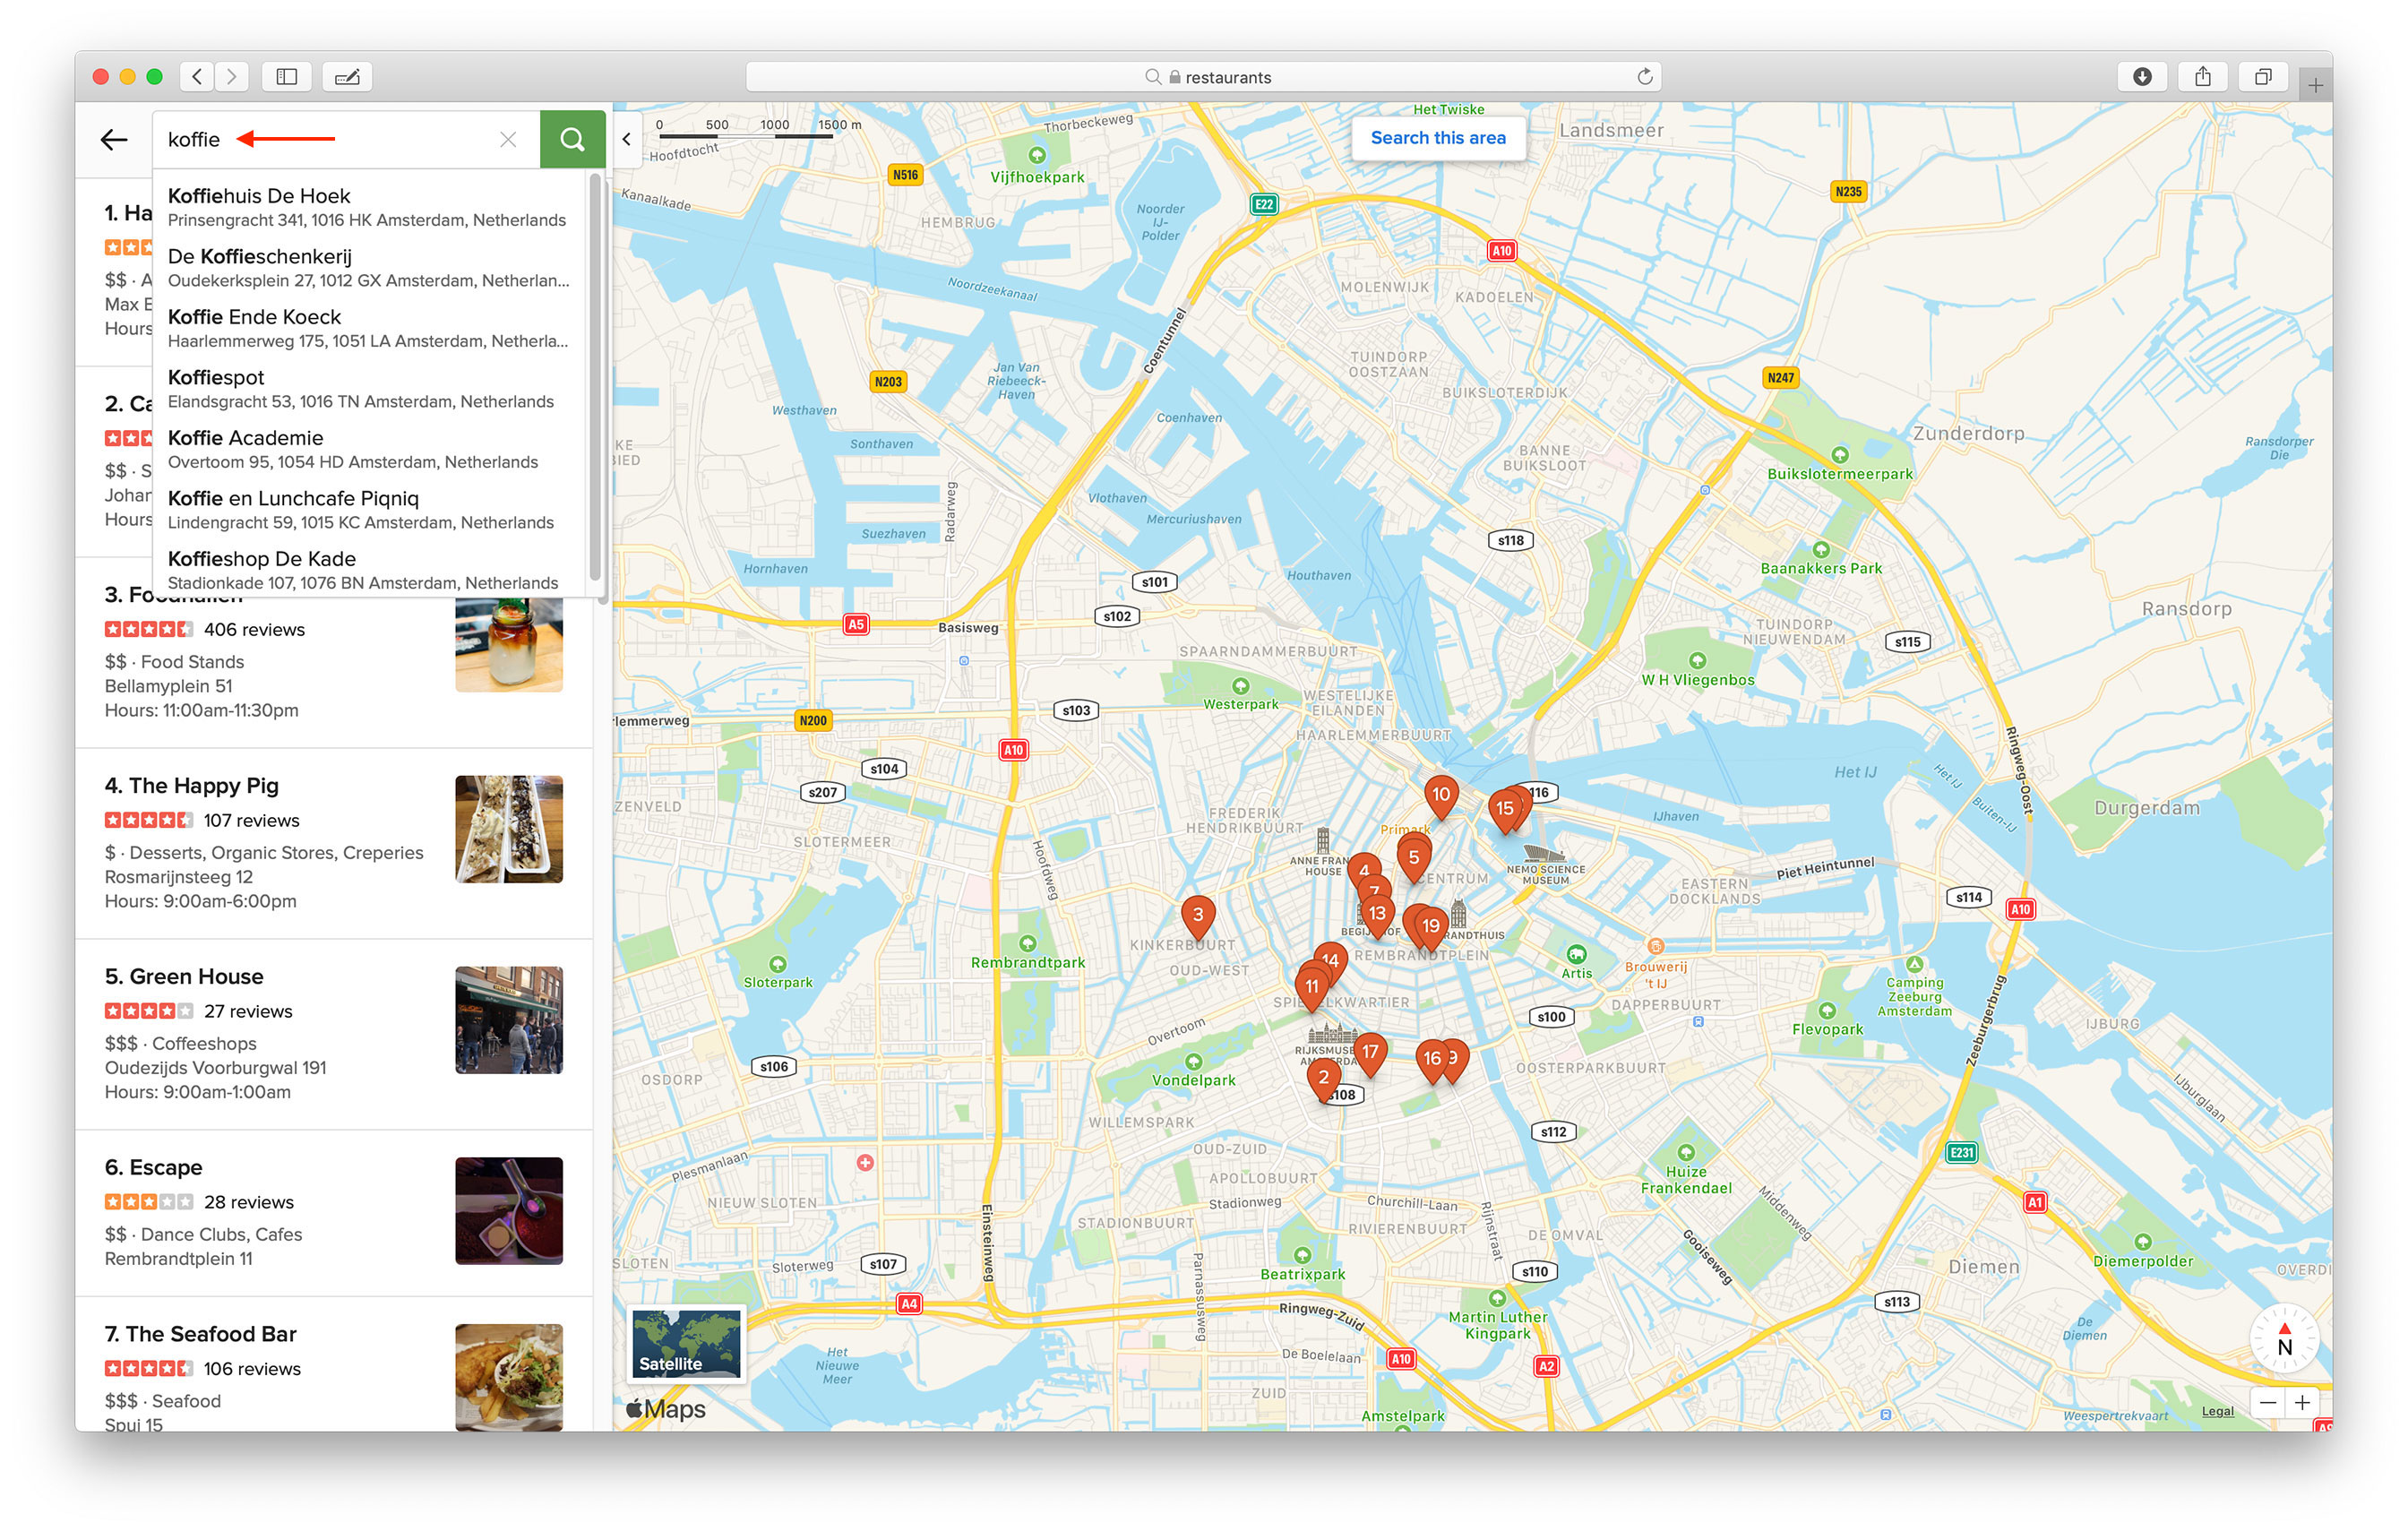Click the green search magnifier button
The height and width of the screenshot is (1531, 2408).
point(572,139)
